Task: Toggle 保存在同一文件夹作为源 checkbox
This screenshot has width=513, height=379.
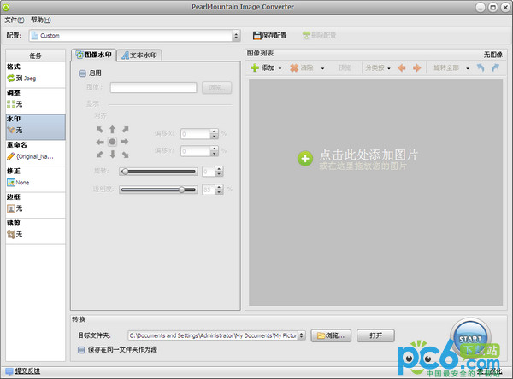Action: pos(81,350)
